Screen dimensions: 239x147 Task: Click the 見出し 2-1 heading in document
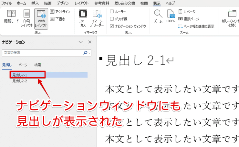point(136,60)
